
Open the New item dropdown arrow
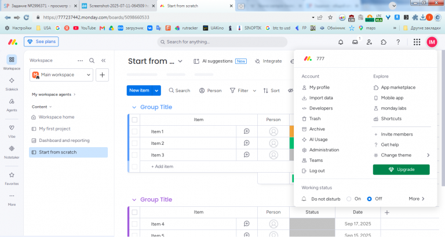pyautogui.click(x=156, y=90)
